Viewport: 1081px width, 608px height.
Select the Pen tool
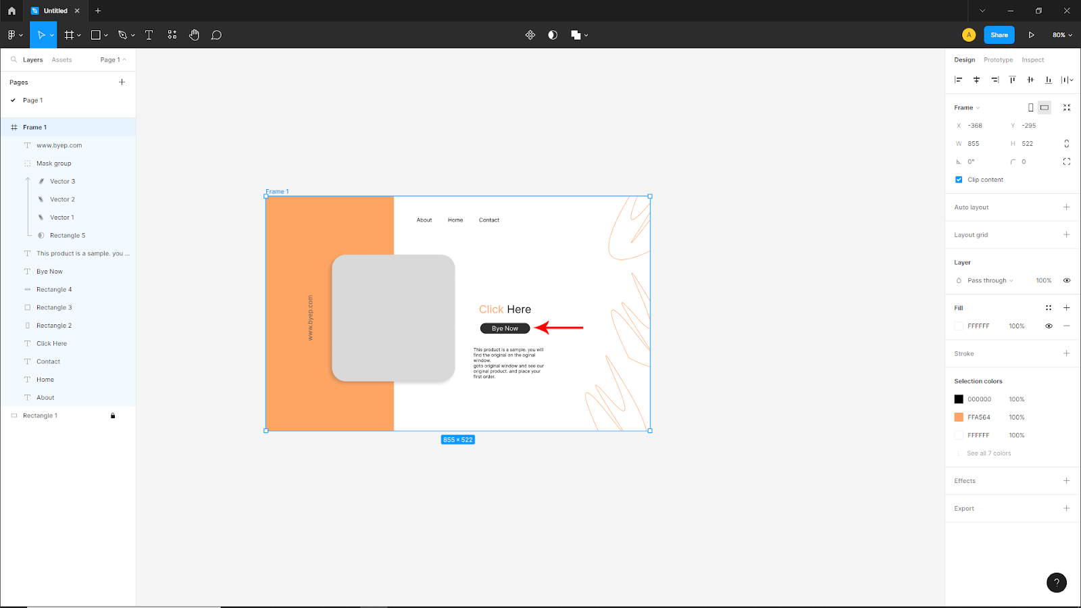[122, 35]
